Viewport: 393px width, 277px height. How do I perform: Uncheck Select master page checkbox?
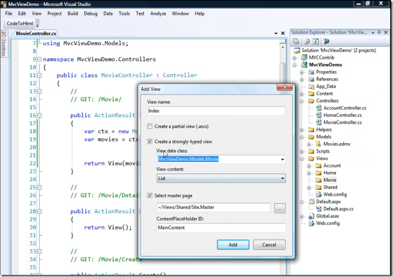point(150,195)
